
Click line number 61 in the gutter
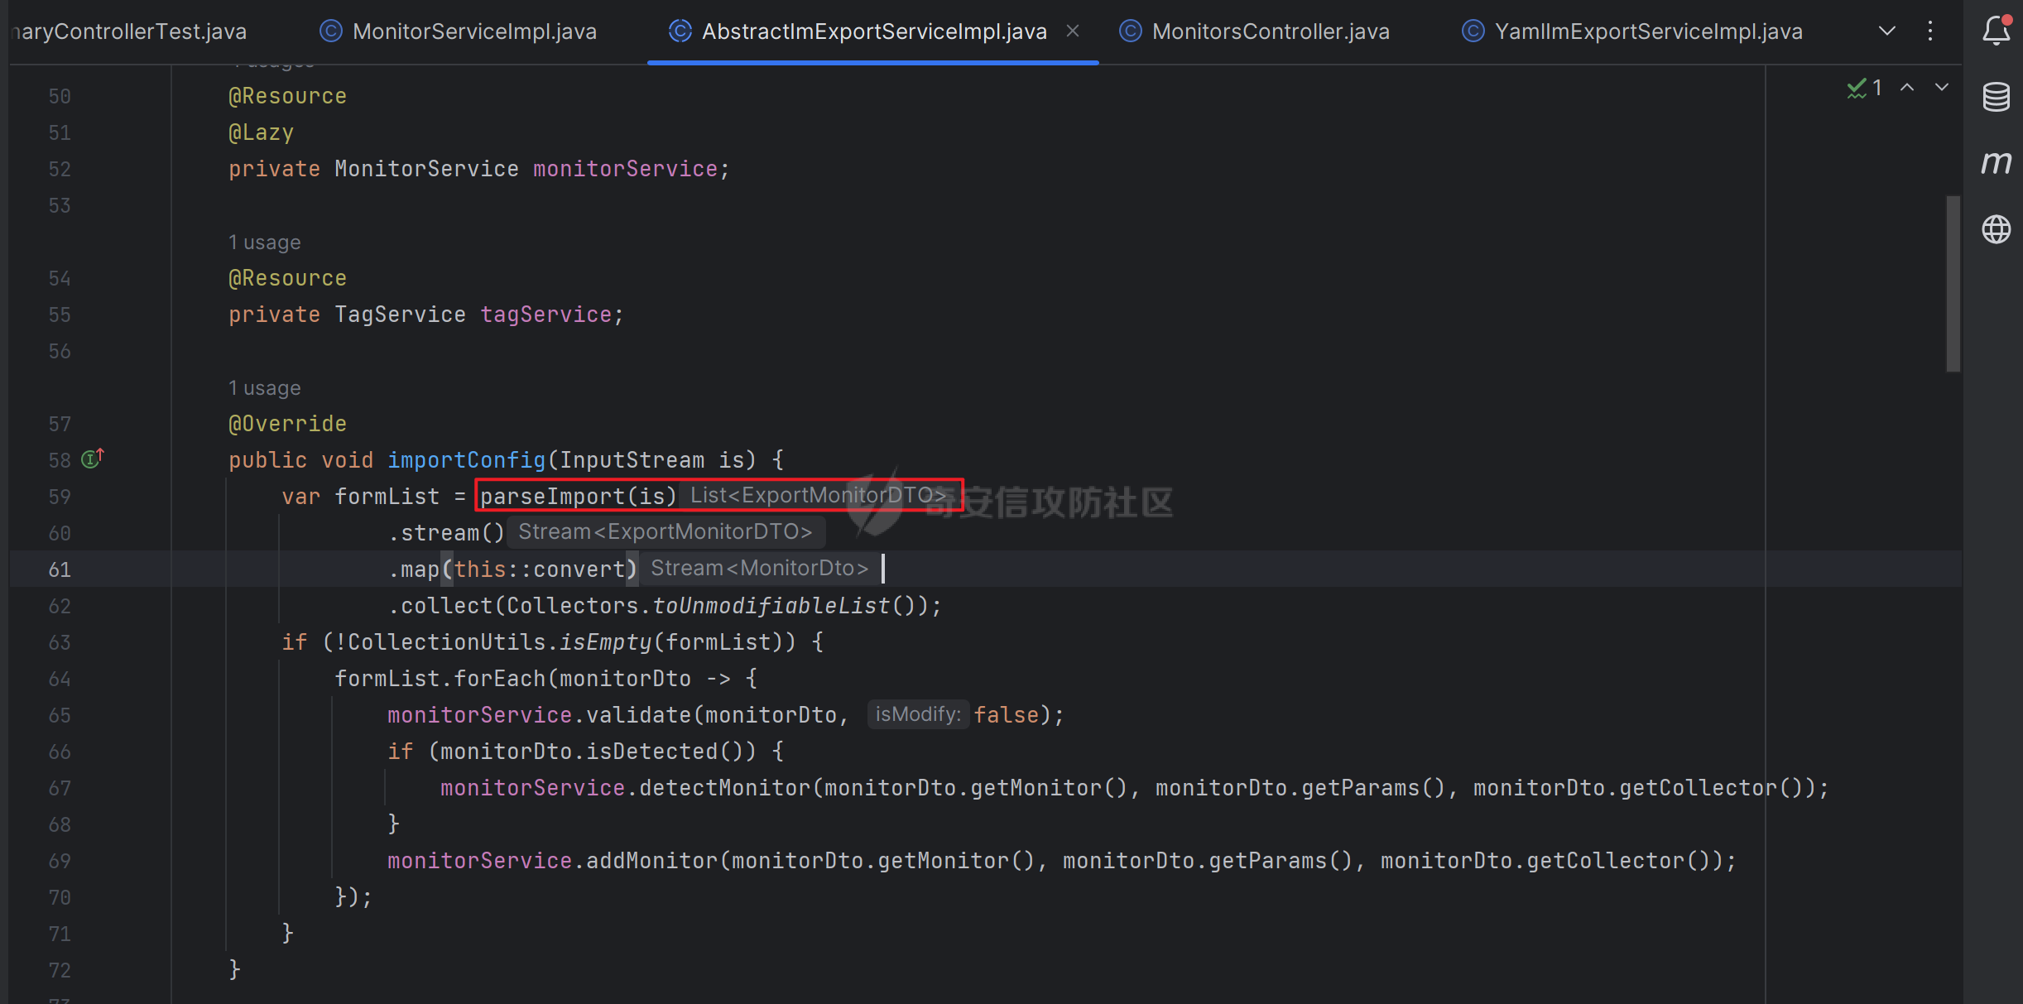point(59,569)
